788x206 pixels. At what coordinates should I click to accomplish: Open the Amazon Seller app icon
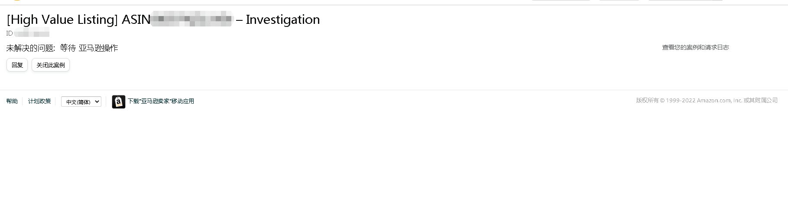[119, 101]
